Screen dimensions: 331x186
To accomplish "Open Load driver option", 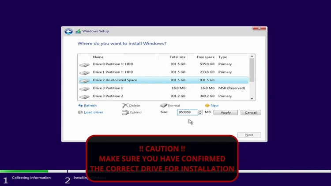I will 94,112.
